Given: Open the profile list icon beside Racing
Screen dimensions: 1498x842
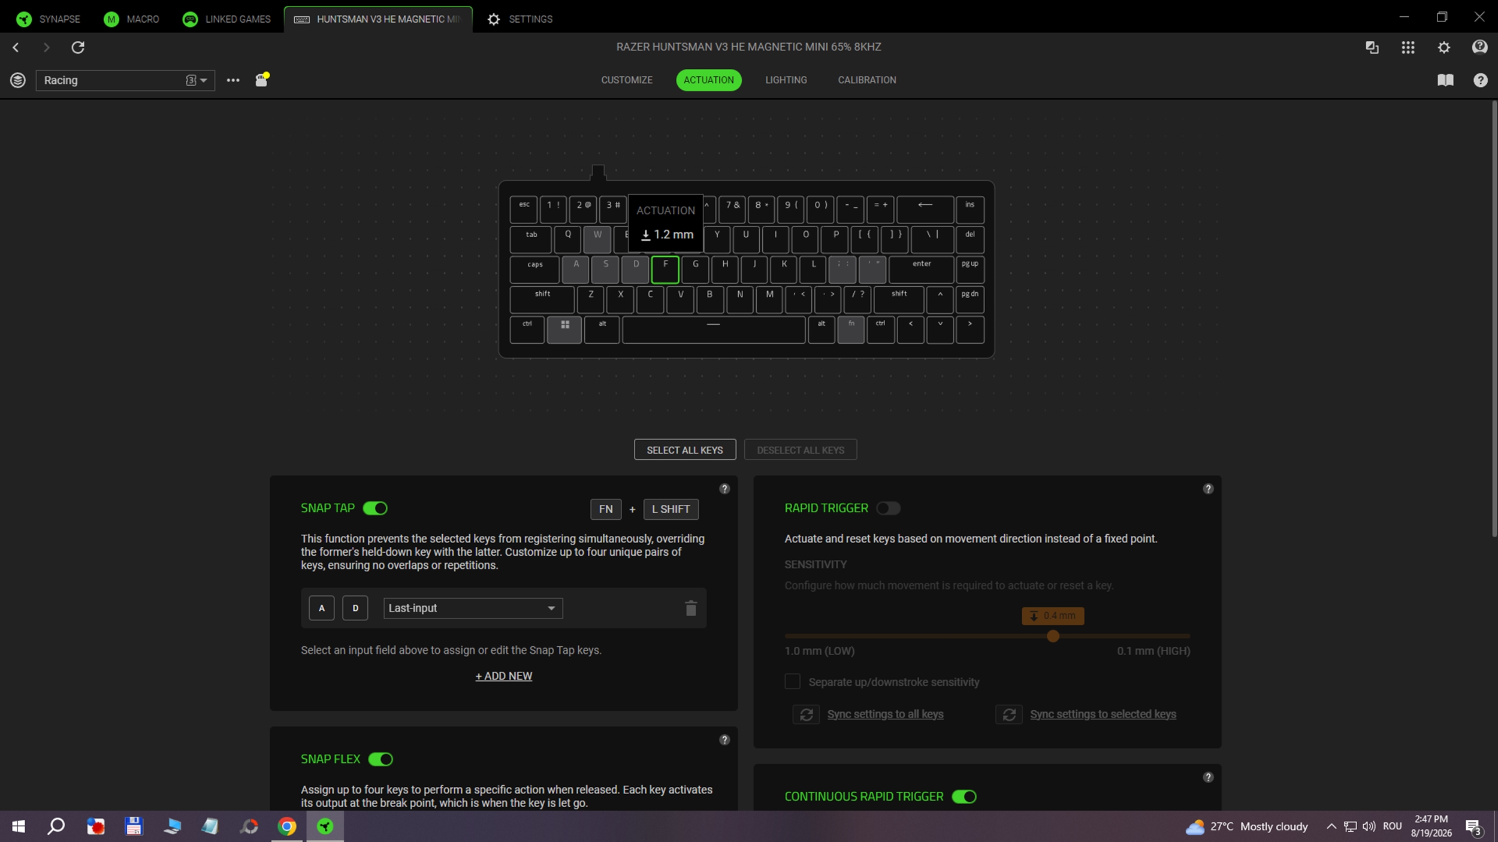Looking at the screenshot, I should click(x=17, y=80).
